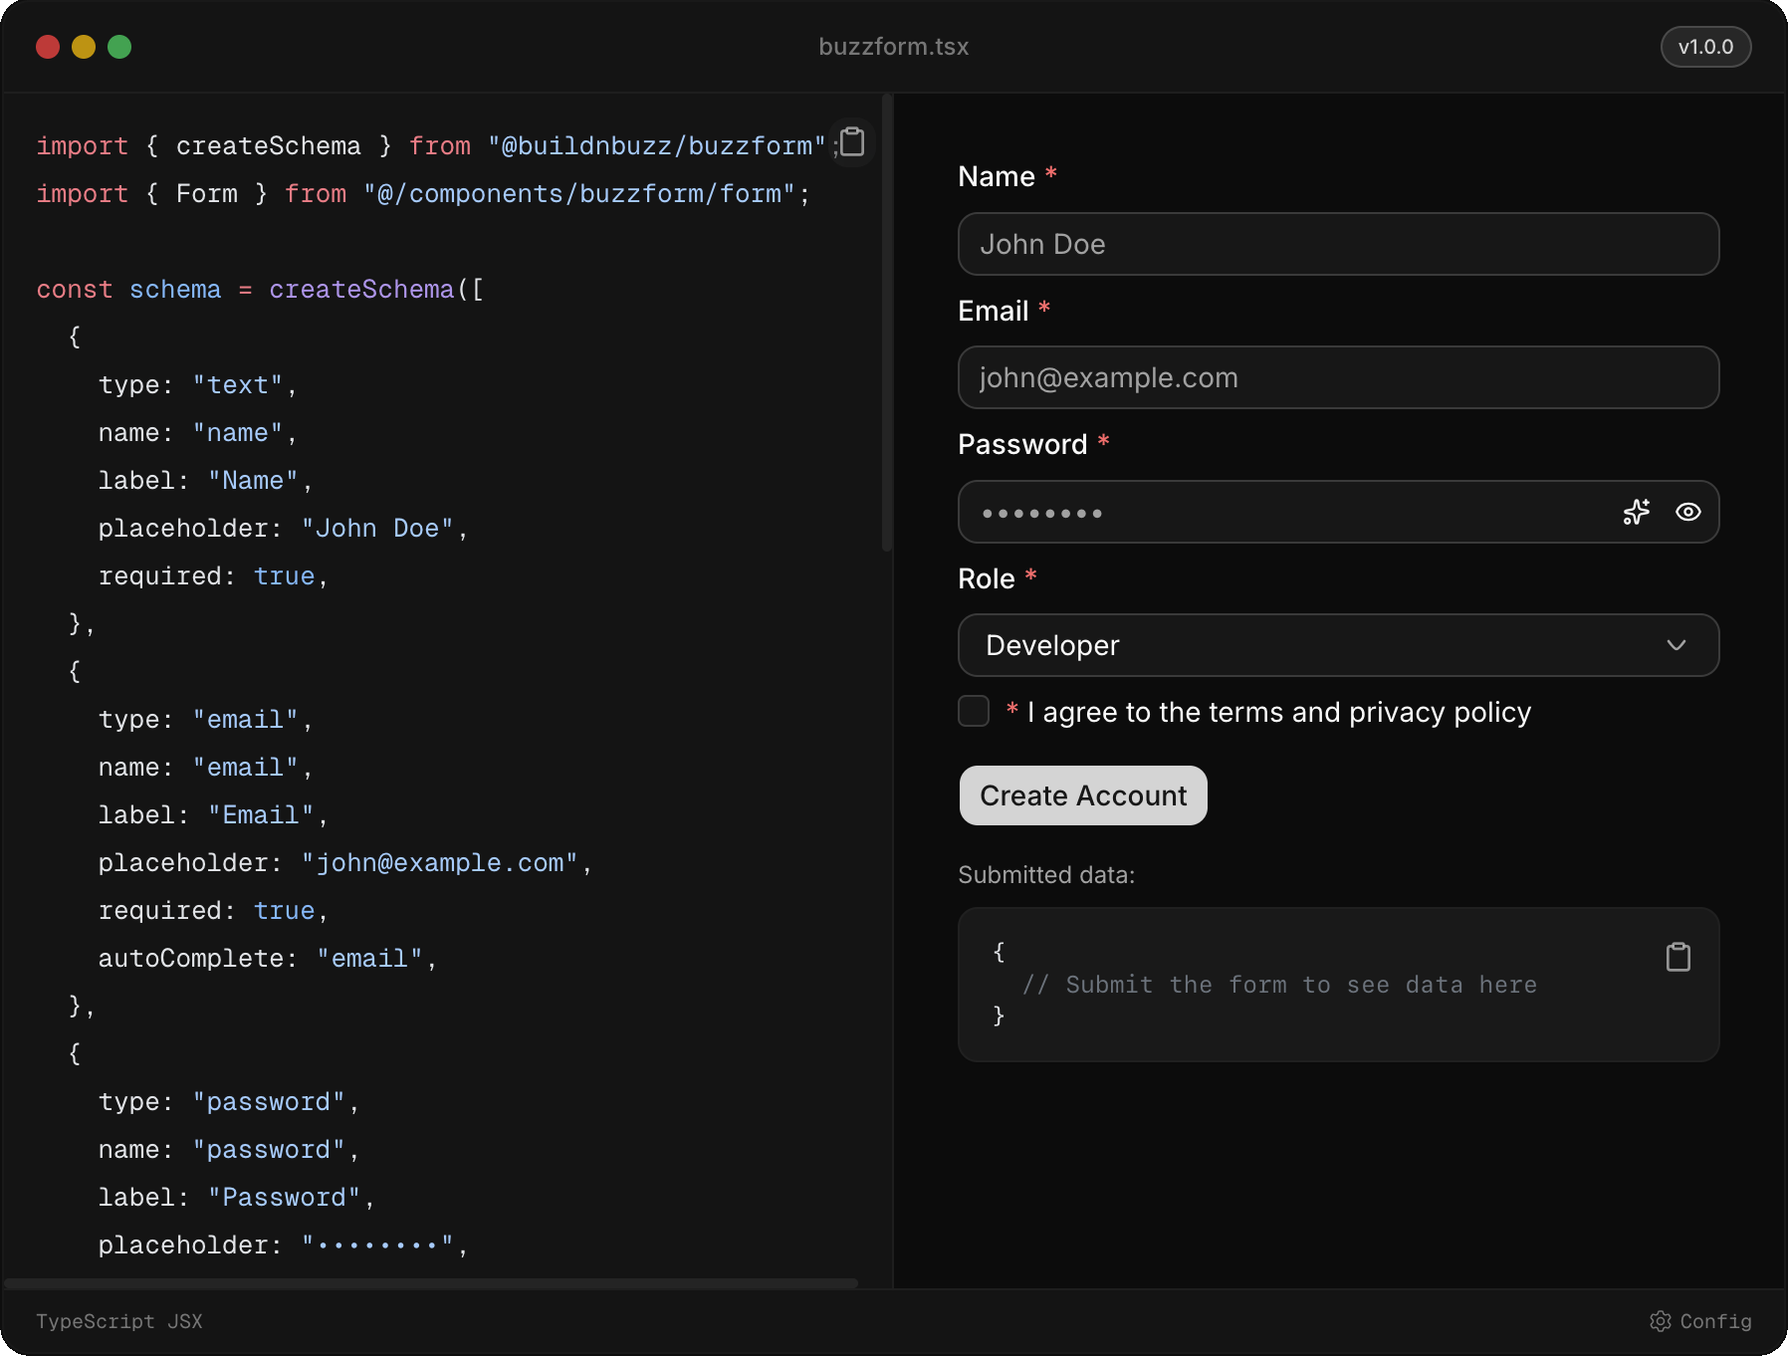The width and height of the screenshot is (1788, 1356).
Task: Generate a password using the sparkle icon
Action: click(1636, 512)
